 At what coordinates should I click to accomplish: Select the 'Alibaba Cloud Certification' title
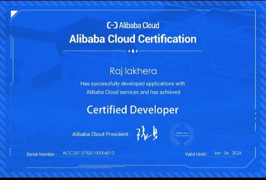(133, 39)
